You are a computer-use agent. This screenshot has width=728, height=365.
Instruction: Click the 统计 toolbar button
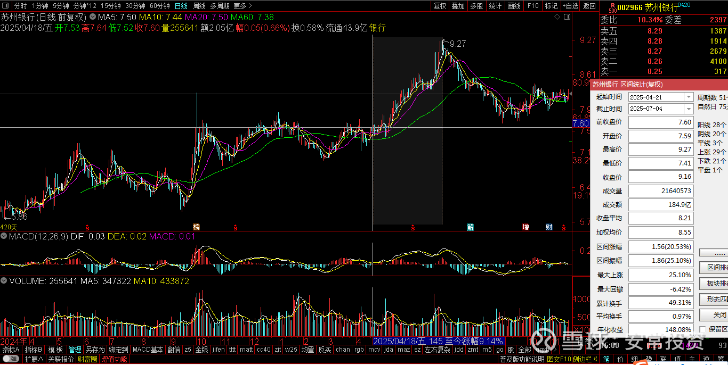pyautogui.click(x=496, y=6)
